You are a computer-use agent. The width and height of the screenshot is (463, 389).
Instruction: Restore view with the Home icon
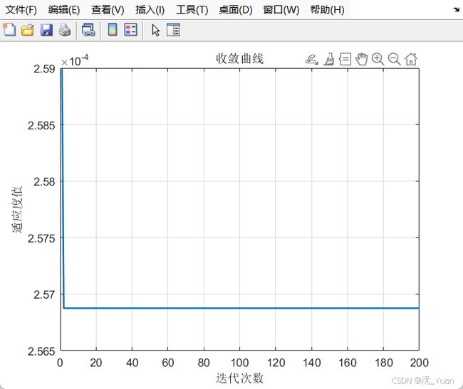[x=411, y=59]
